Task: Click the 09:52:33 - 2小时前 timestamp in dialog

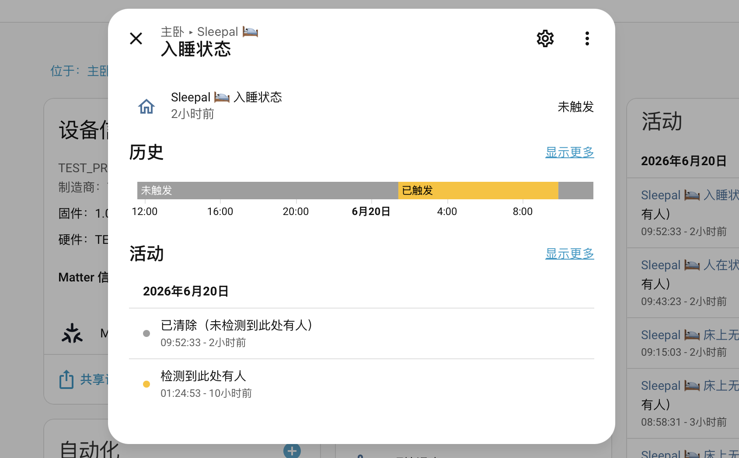Action: coord(203,343)
